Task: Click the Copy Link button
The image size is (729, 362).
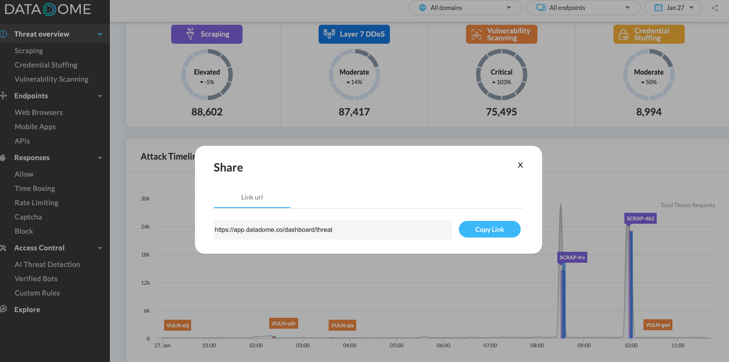Action: pyautogui.click(x=489, y=229)
